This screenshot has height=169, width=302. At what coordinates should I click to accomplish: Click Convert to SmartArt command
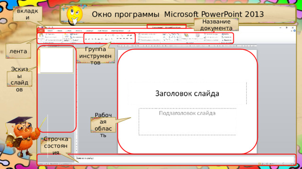[x=149, y=40]
